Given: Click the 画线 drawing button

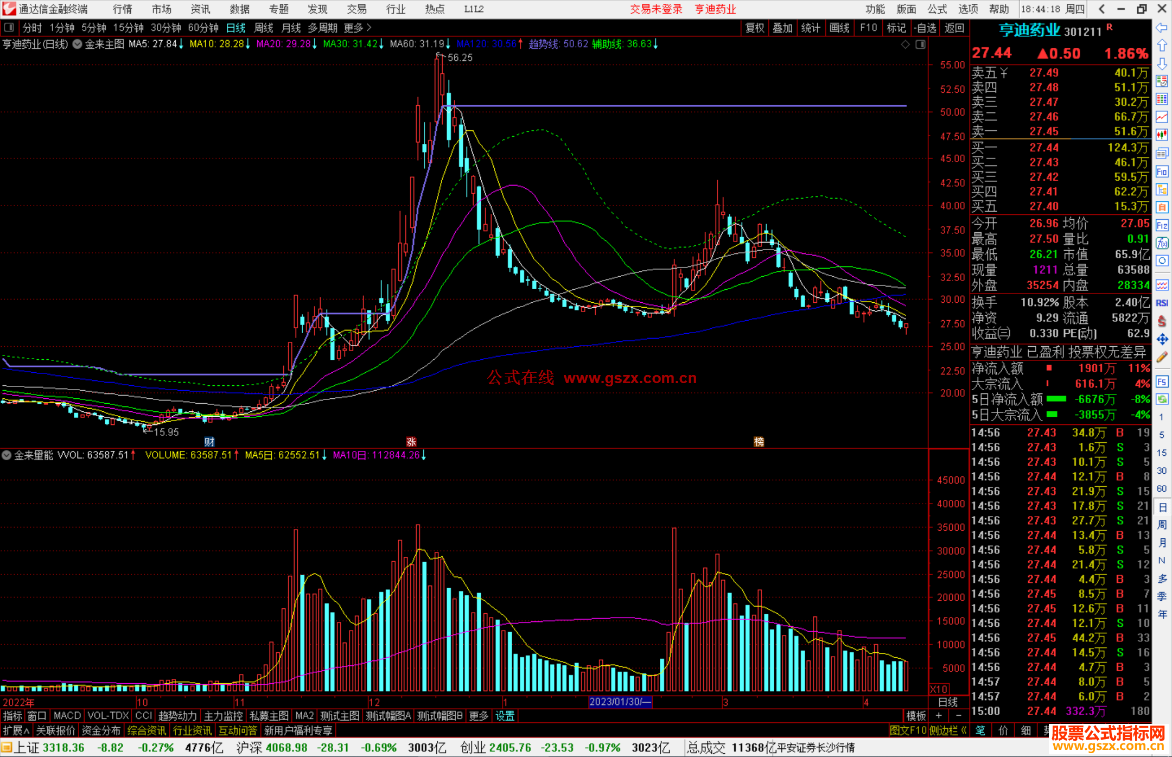Looking at the screenshot, I should (839, 28).
